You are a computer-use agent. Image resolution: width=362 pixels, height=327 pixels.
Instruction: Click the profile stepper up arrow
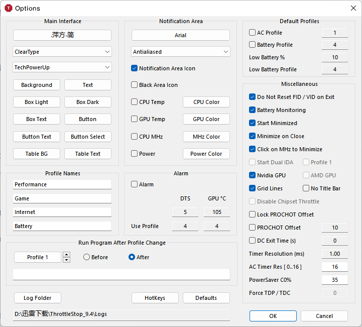(66, 255)
